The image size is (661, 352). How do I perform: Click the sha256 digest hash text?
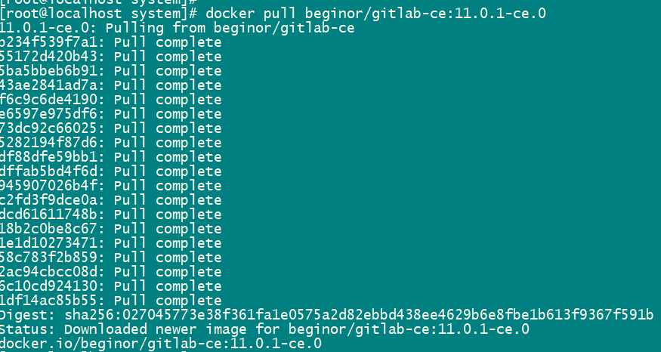359,315
